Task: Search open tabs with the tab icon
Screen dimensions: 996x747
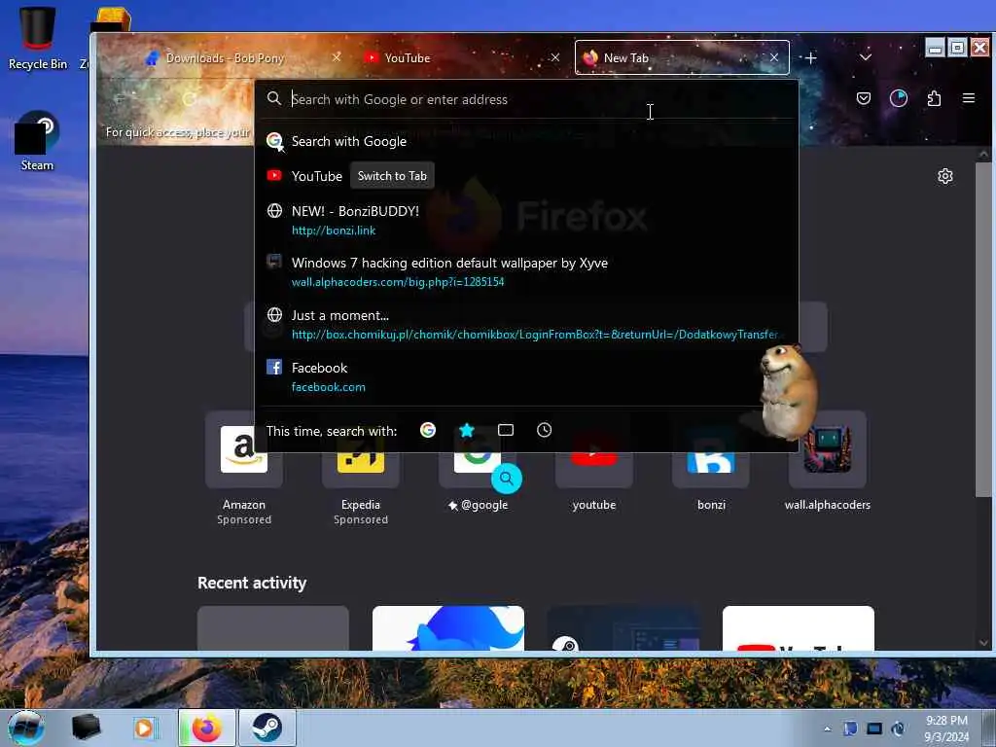Action: pyautogui.click(x=506, y=431)
